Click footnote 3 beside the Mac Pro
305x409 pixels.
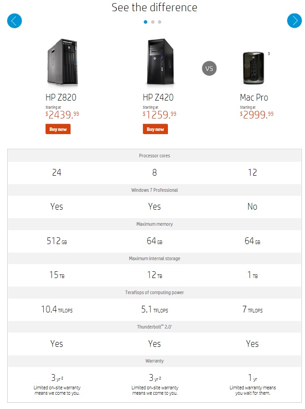pyautogui.click(x=269, y=54)
